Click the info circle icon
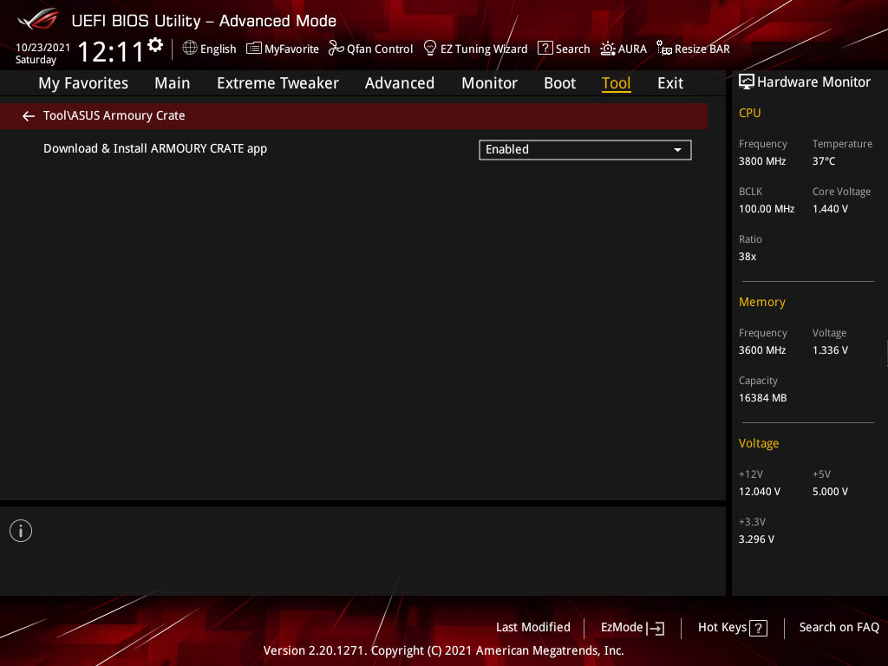Image resolution: width=888 pixels, height=666 pixels. click(21, 531)
